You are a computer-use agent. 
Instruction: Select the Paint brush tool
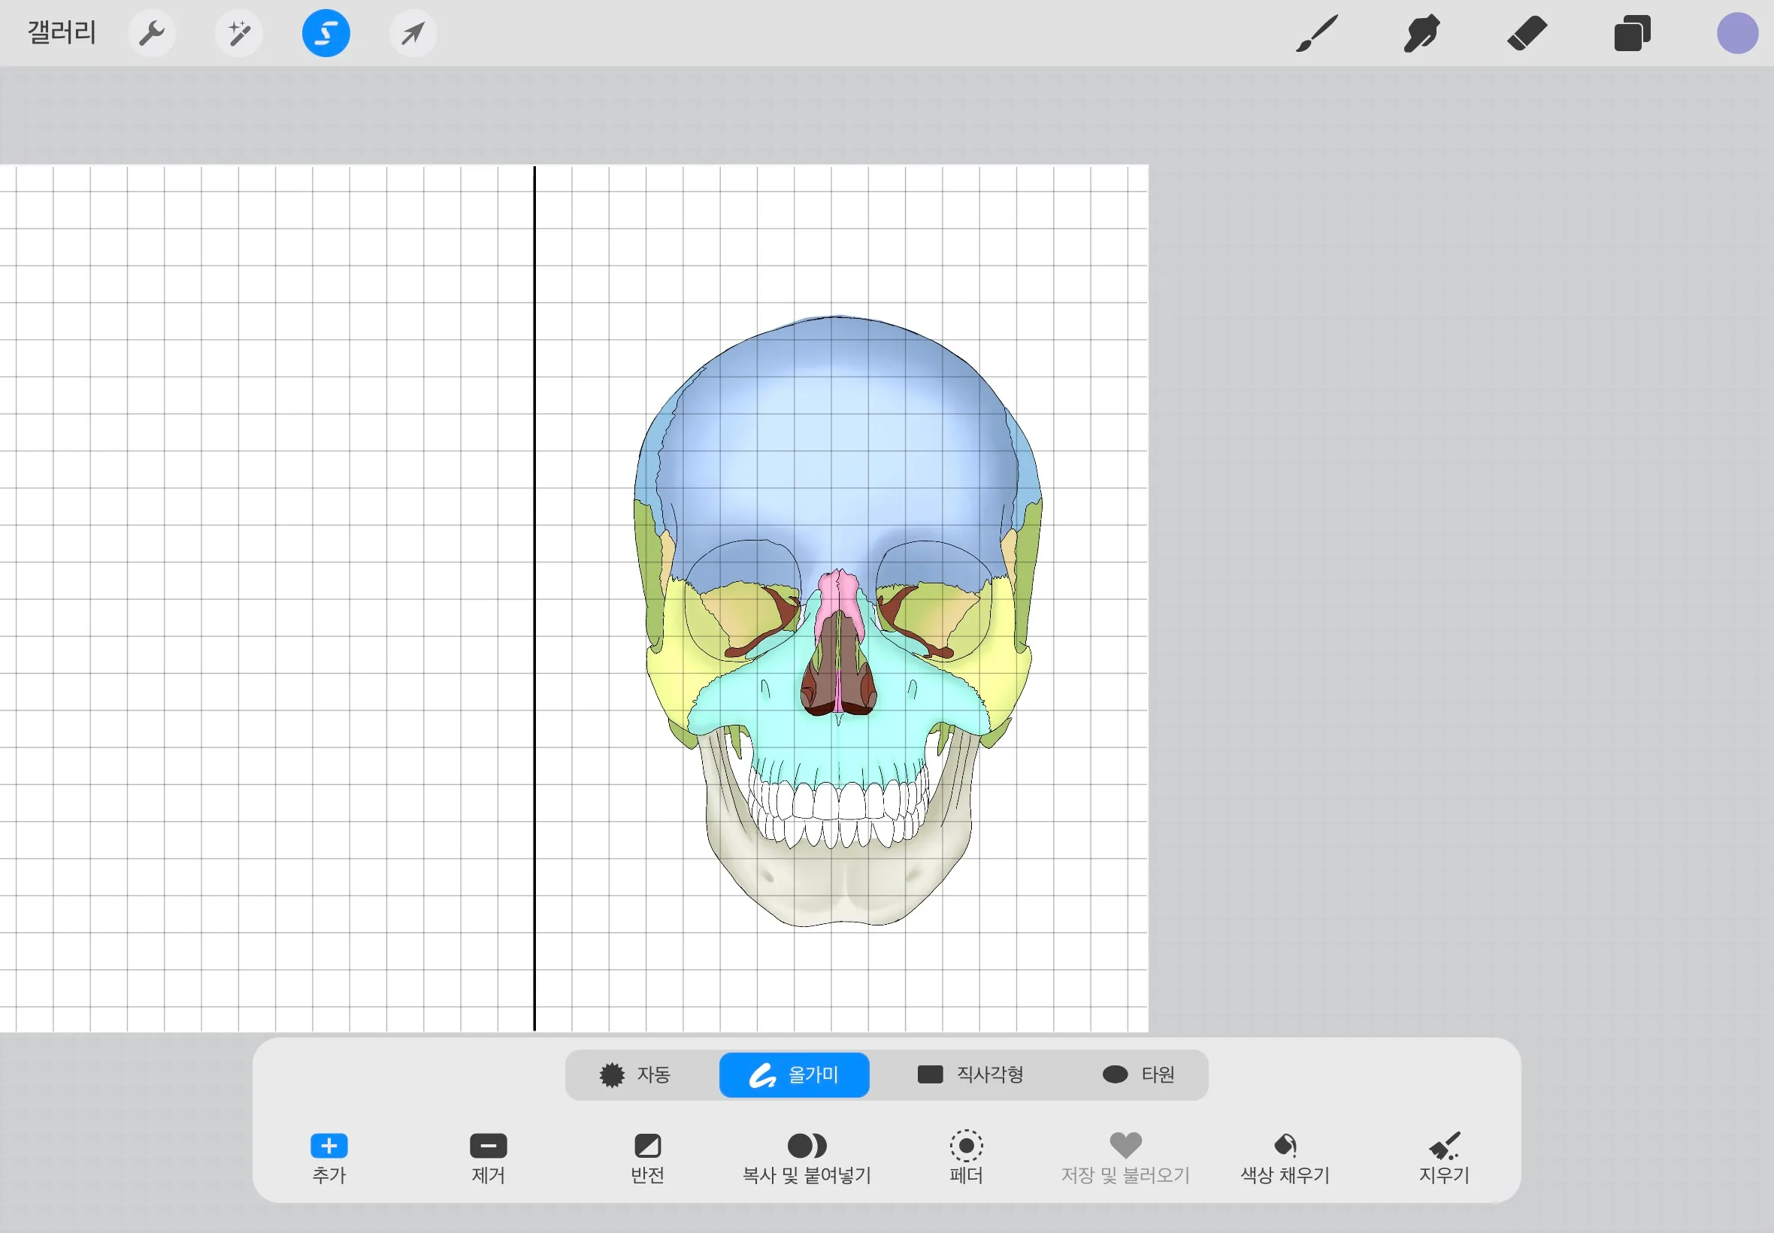pyautogui.click(x=1317, y=33)
